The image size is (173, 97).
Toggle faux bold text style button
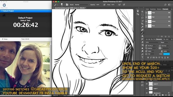[148, 57]
